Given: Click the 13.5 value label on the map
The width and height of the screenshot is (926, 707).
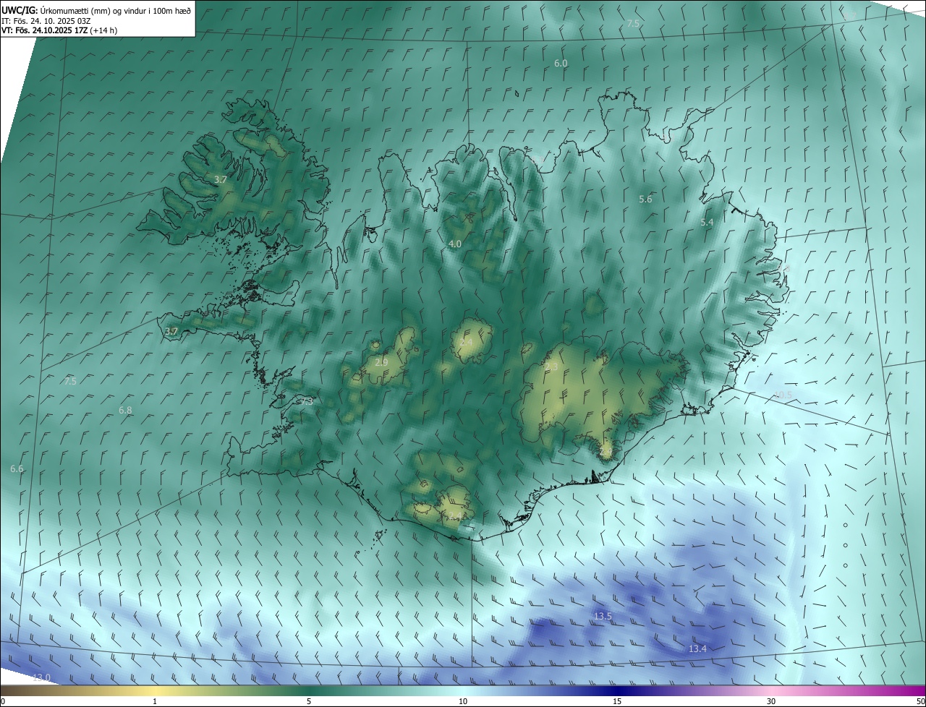Looking at the screenshot, I should pos(603,617).
